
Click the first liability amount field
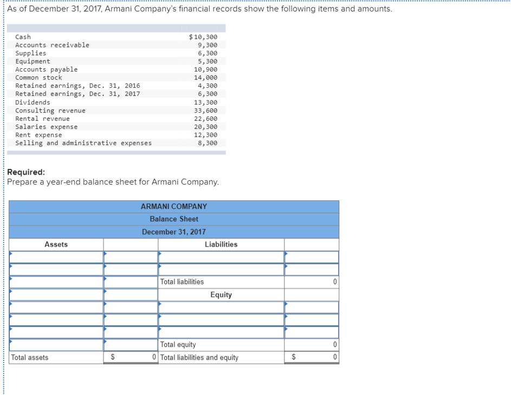pyautogui.click(x=312, y=257)
